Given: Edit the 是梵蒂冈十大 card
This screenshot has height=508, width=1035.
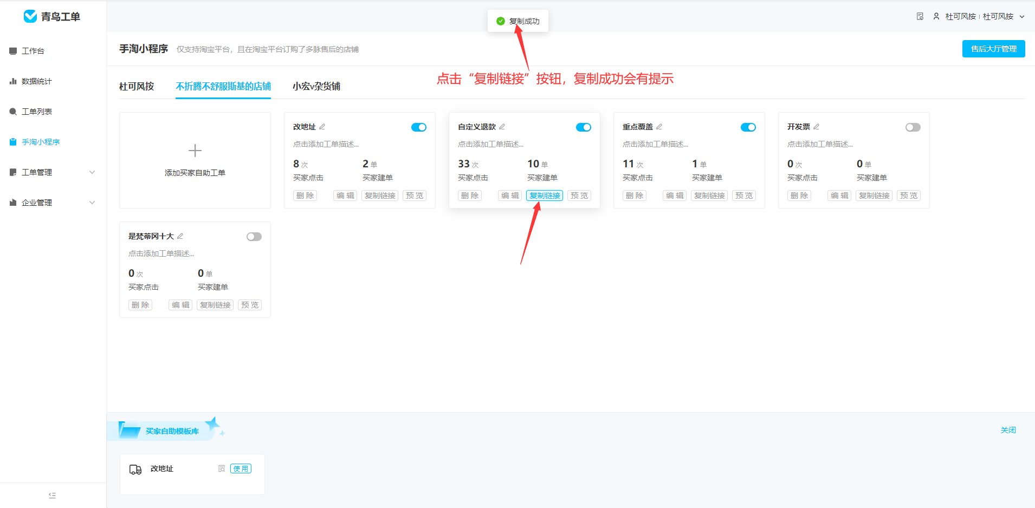Looking at the screenshot, I should tap(180, 305).
